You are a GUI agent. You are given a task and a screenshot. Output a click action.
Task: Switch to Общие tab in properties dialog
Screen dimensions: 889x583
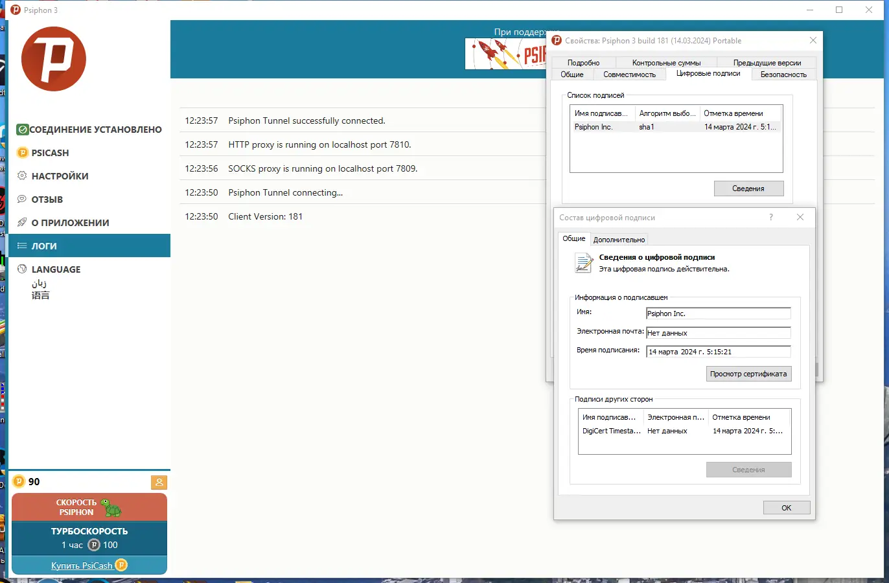(572, 74)
